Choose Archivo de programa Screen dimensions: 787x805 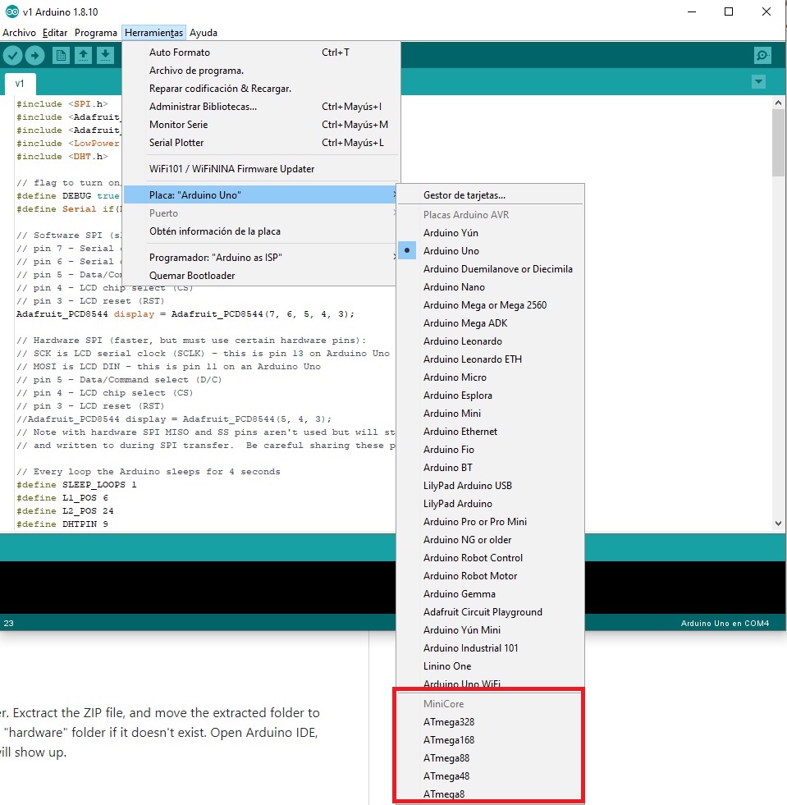(261, 71)
